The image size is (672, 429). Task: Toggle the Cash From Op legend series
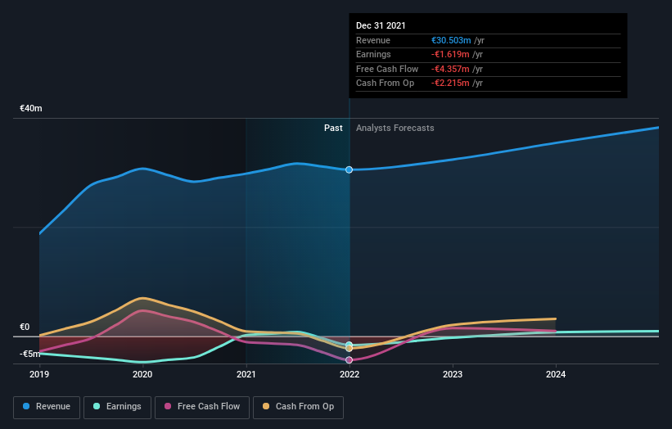[298, 407]
